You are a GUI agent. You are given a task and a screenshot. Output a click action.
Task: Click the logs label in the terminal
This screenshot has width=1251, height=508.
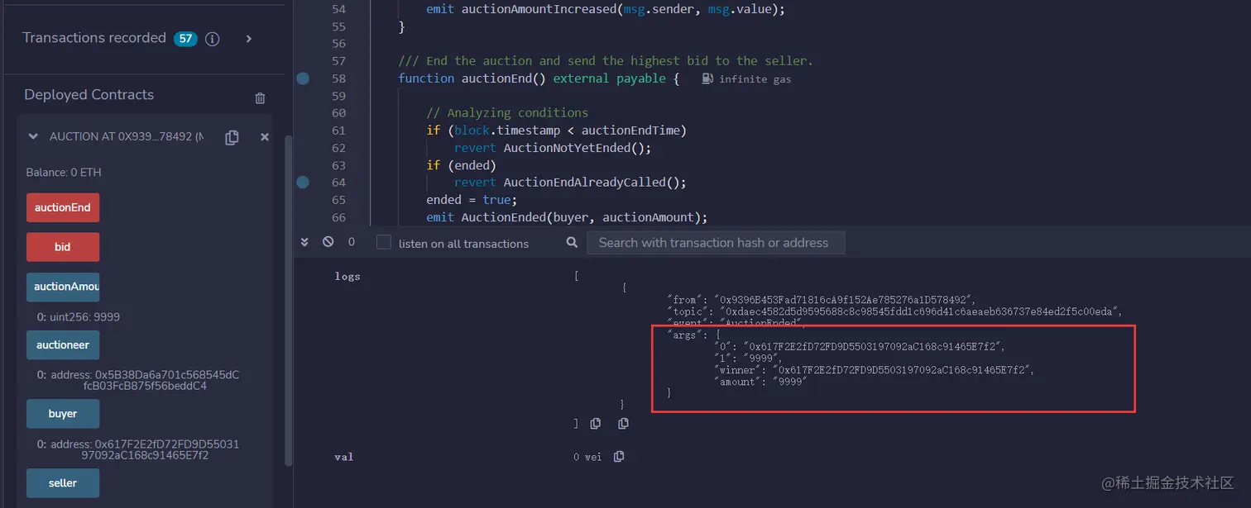[x=347, y=277]
